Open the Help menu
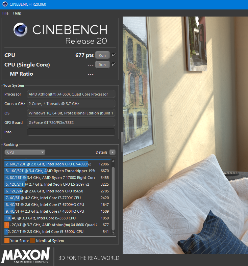Screen dimensions: 248x266 (17, 13)
